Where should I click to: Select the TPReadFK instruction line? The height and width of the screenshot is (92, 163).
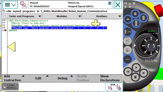(59, 28)
